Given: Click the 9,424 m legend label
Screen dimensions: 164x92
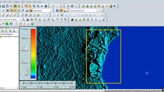Looking at the screenshot, I should click(24, 29).
